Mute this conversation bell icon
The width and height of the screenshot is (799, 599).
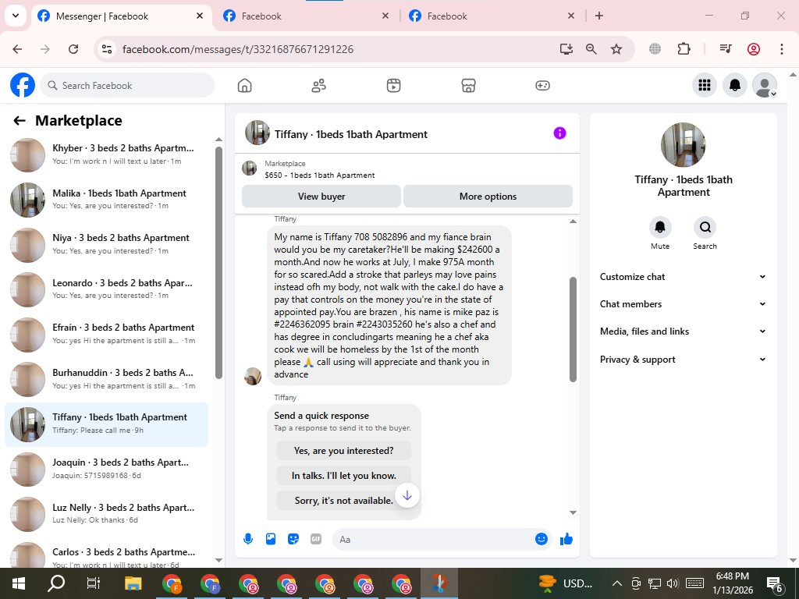point(660,227)
